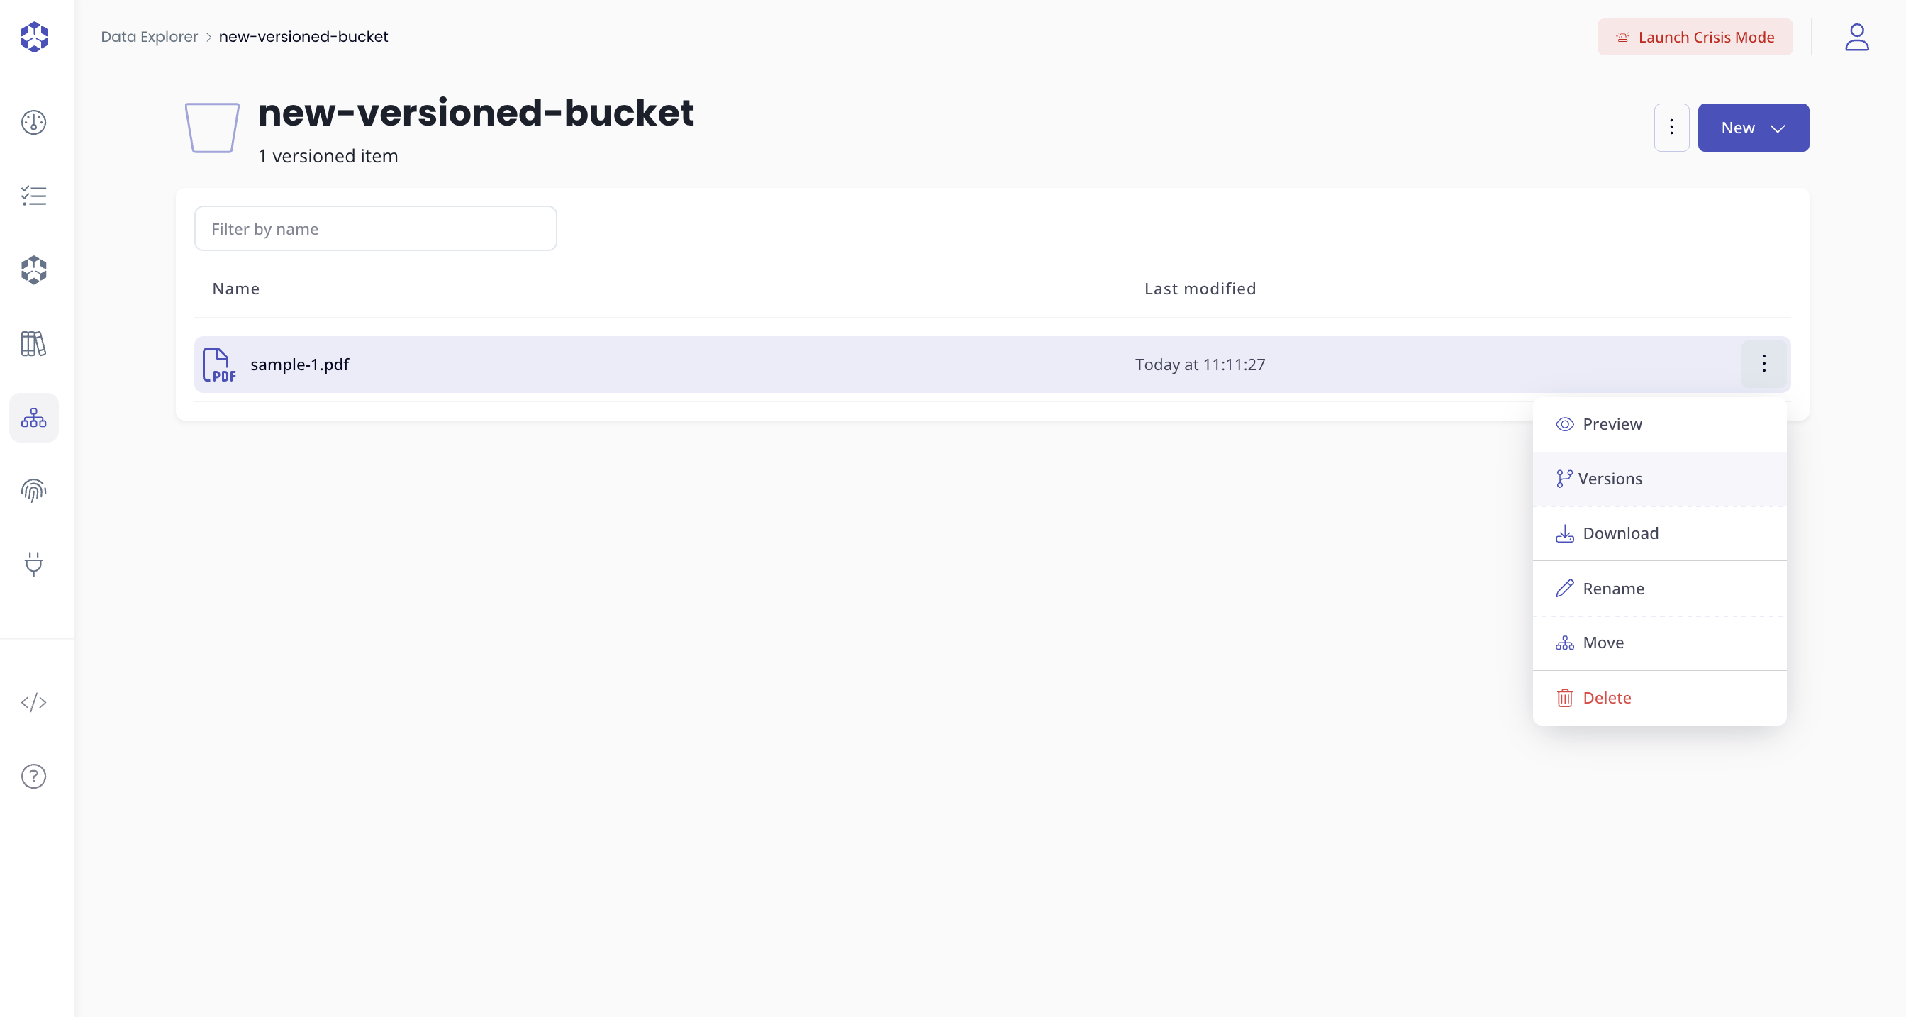Choose Delete from the context menu

tap(1606, 696)
